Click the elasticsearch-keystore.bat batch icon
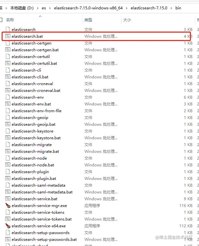Viewport: 199px width, 246px height. [x=8, y=138]
